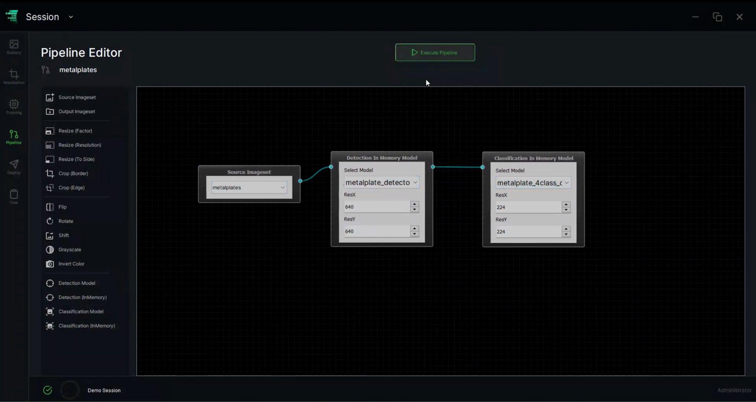This screenshot has height=402, width=756.
Task: Click the Classification ResX 224 field
Action: coord(528,207)
